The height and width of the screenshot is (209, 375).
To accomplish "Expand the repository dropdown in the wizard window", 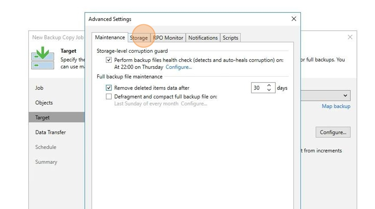I will pos(345,95).
